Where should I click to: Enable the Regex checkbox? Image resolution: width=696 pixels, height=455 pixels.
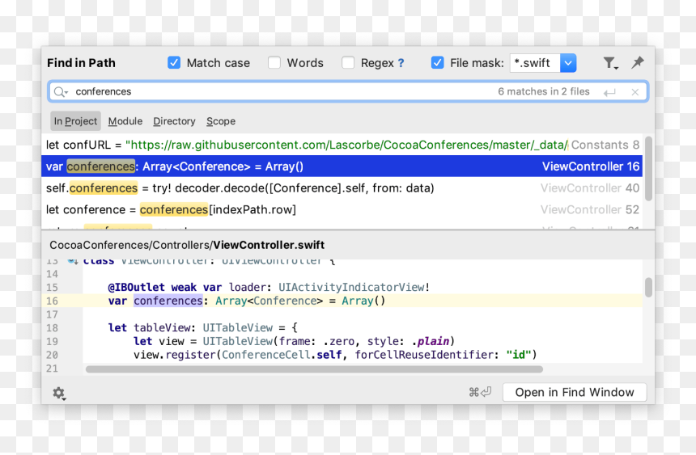tap(348, 62)
